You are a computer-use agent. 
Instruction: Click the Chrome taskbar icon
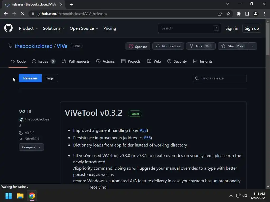tap(32, 196)
